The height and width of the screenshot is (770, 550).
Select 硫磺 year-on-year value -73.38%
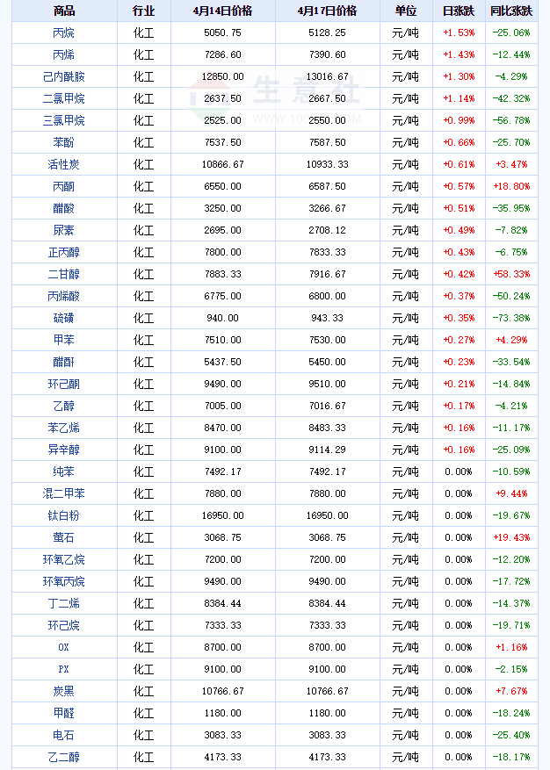pyautogui.click(x=511, y=318)
